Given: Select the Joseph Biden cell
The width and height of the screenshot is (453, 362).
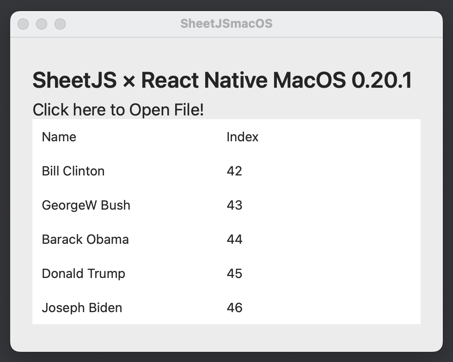Looking at the screenshot, I should (x=82, y=308).
